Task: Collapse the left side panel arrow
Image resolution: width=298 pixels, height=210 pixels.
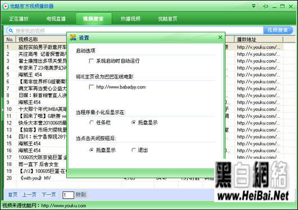Action: tap(2, 110)
